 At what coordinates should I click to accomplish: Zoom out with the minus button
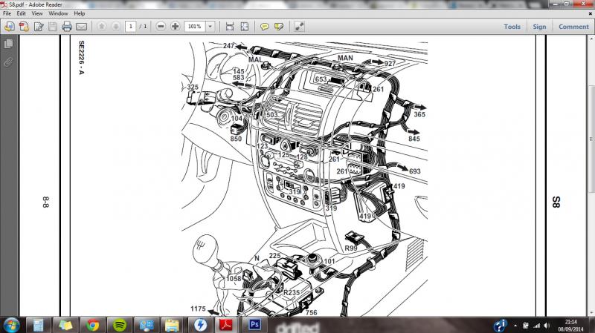(161, 27)
